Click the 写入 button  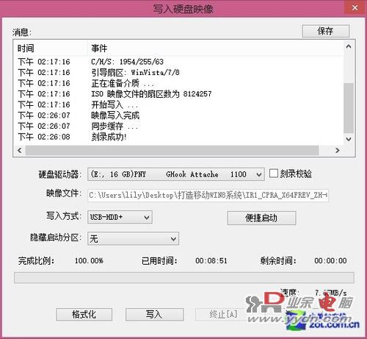(154, 315)
